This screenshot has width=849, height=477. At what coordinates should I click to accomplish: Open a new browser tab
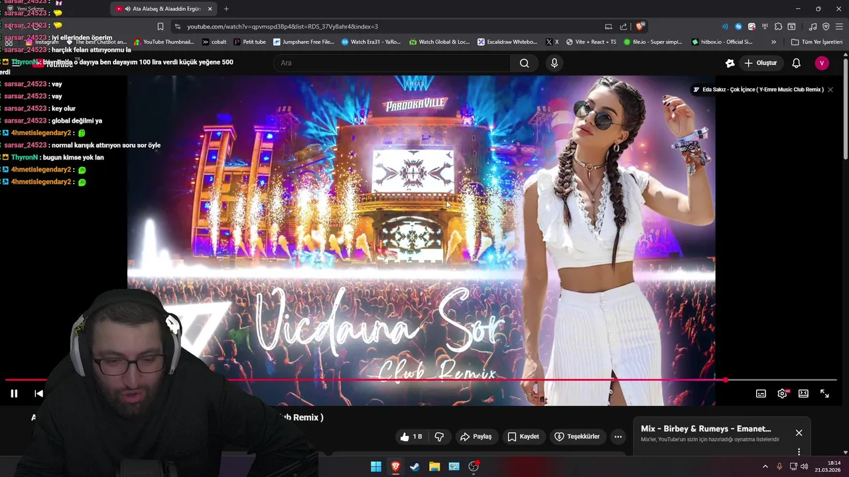[226, 9]
